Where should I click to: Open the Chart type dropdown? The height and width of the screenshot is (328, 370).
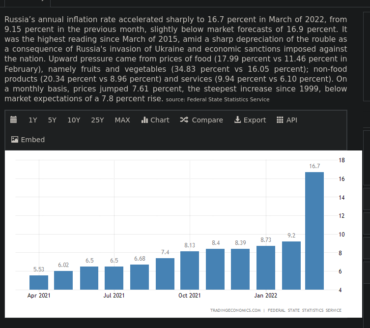point(155,120)
